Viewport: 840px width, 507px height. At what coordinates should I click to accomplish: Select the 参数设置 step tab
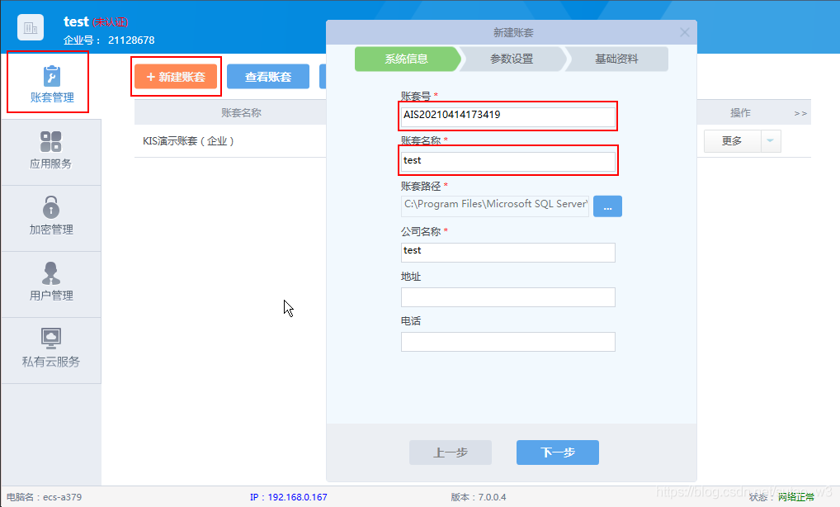512,59
